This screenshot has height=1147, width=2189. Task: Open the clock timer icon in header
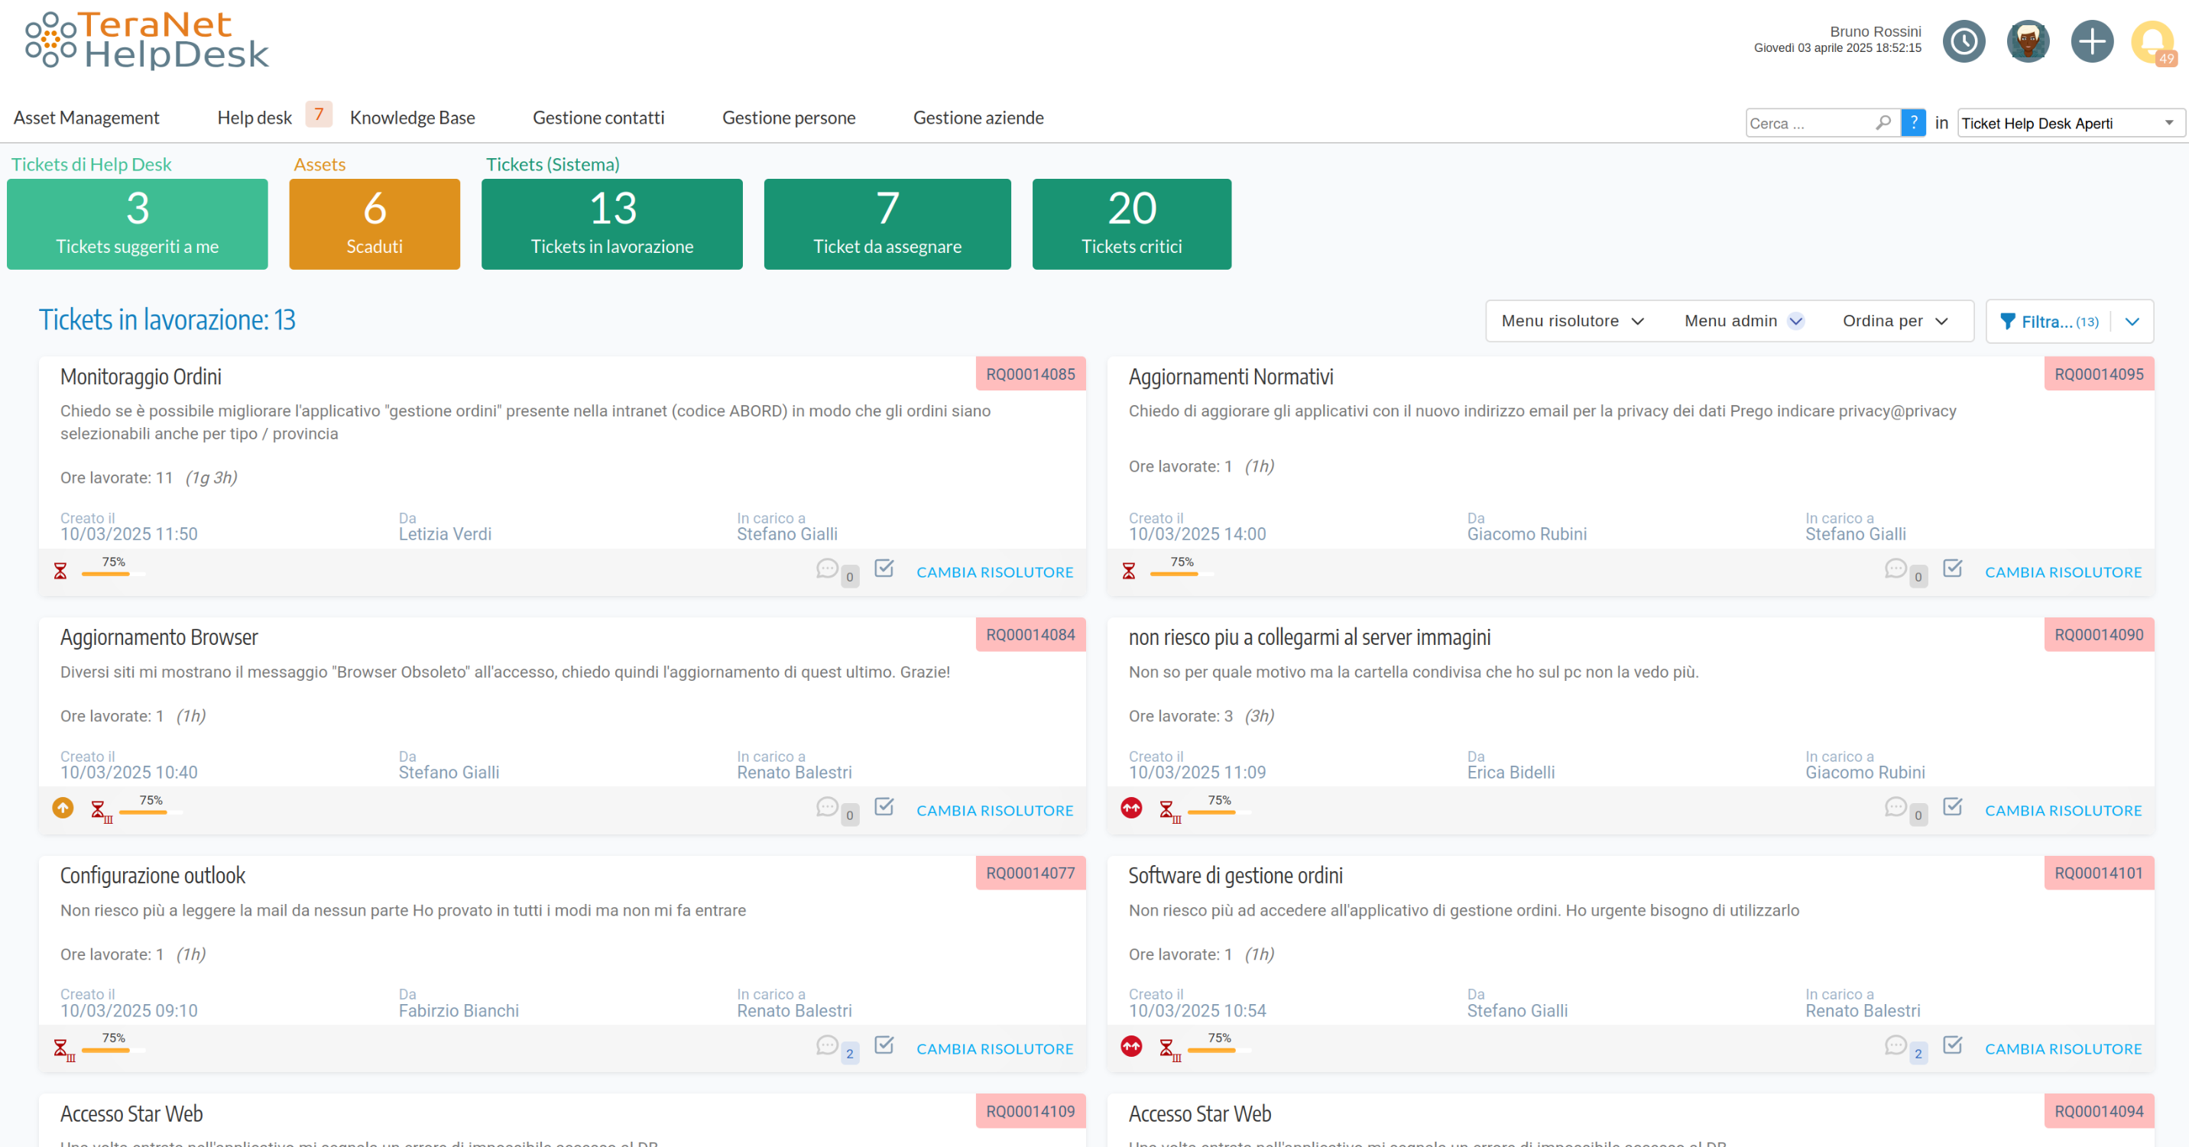coord(1964,41)
